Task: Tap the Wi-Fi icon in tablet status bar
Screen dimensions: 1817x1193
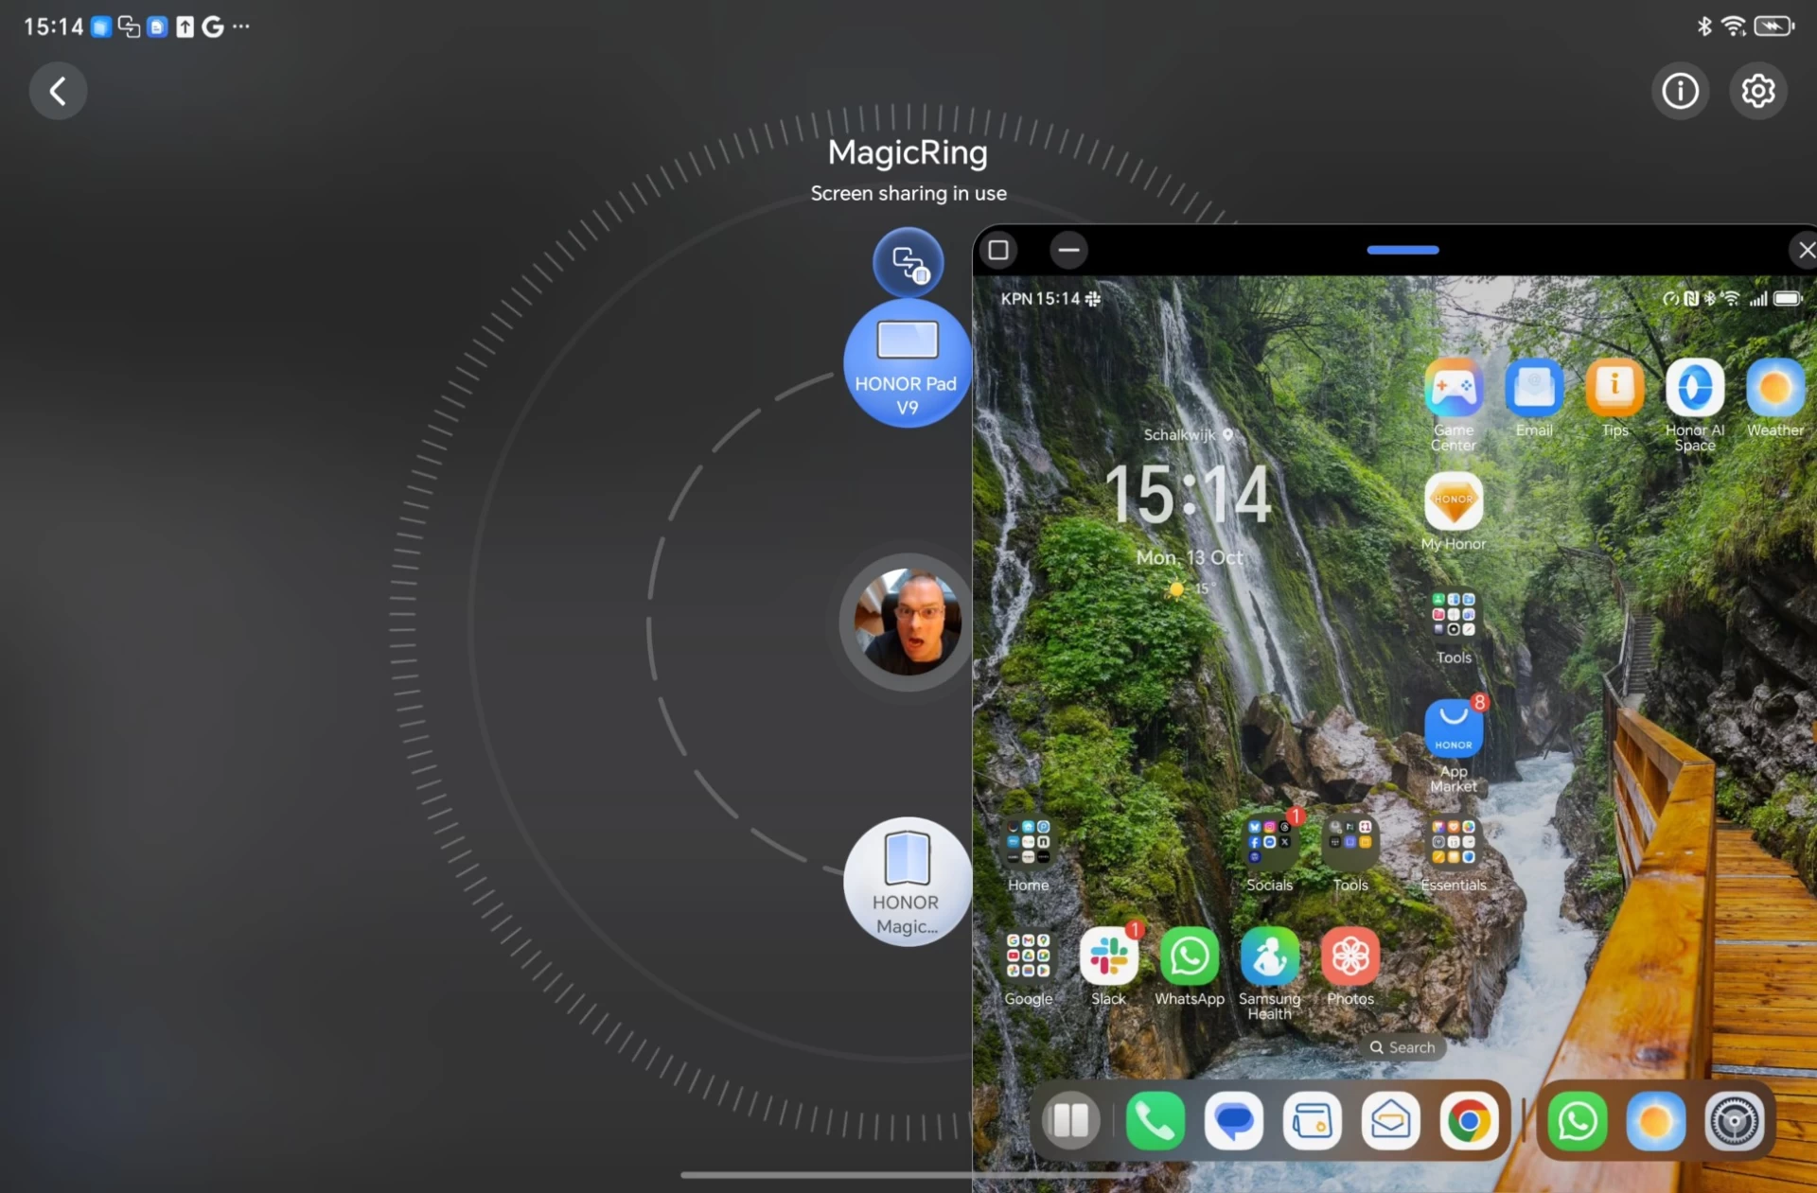Action: (1733, 26)
